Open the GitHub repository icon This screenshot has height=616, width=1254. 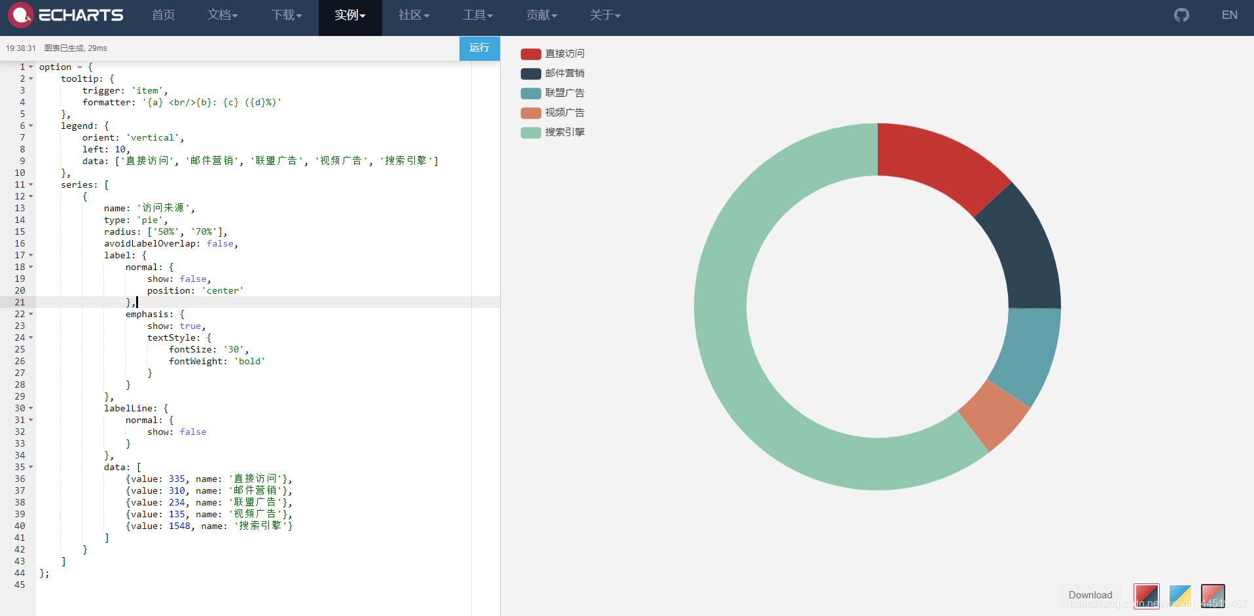tap(1181, 15)
